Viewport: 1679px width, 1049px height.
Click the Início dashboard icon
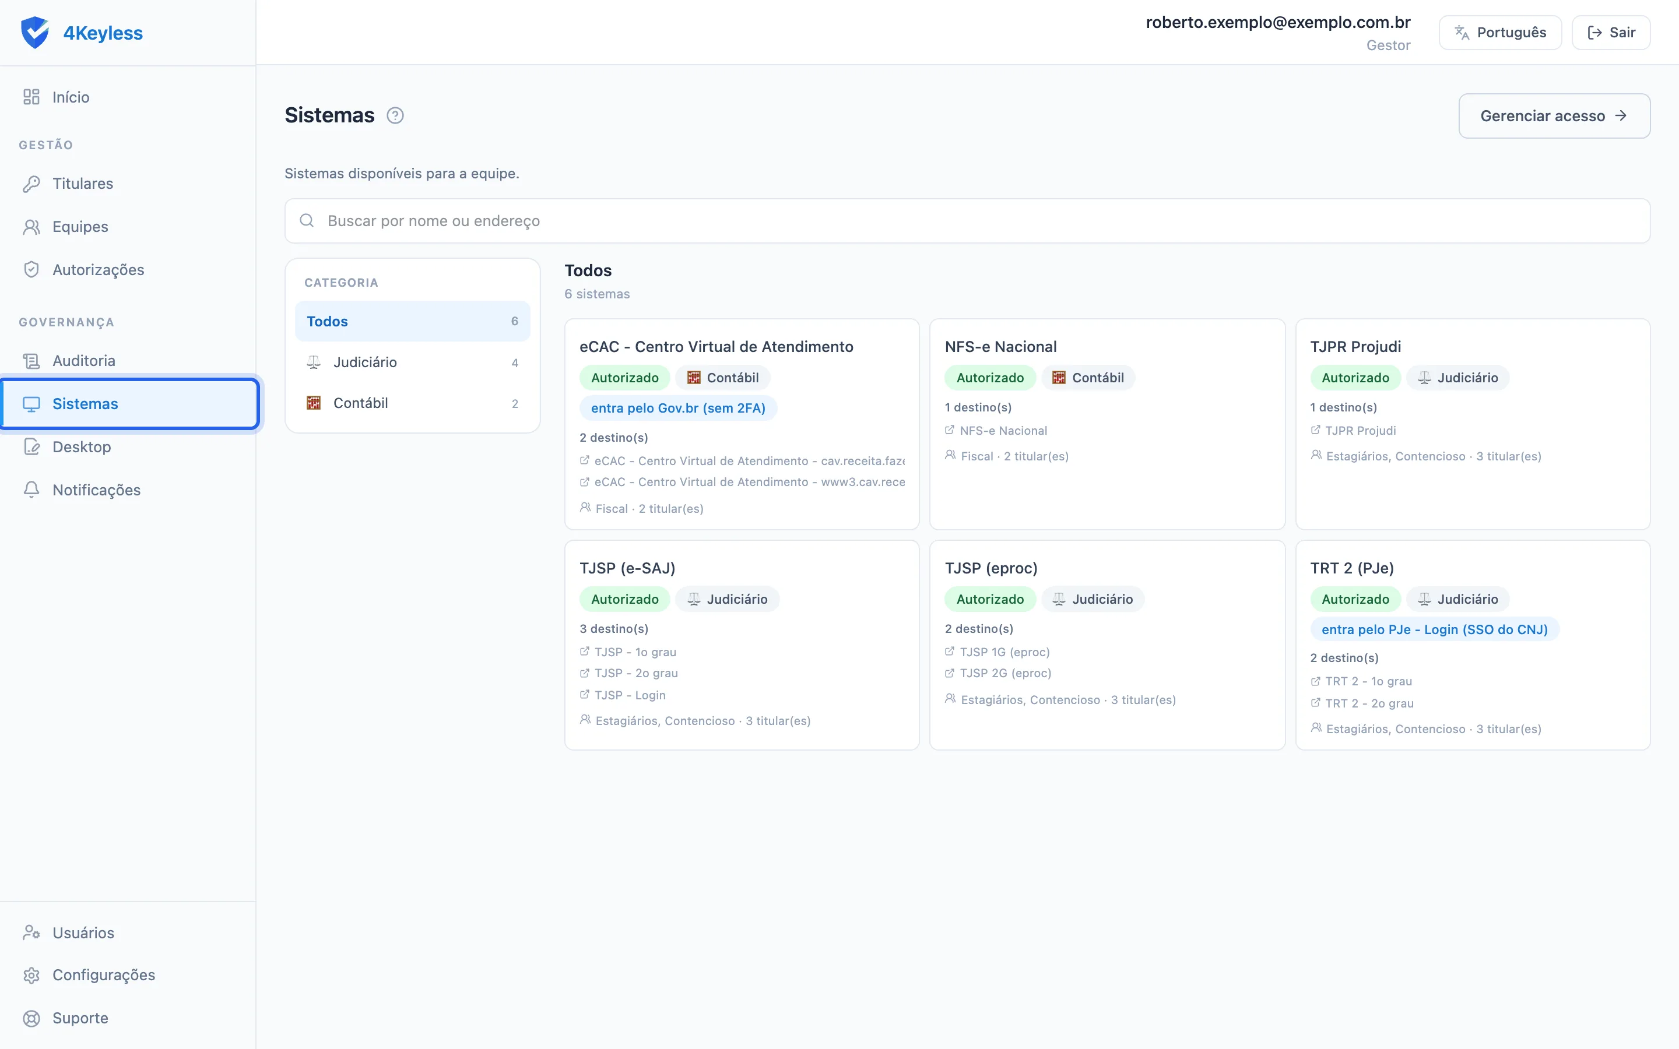click(x=31, y=96)
